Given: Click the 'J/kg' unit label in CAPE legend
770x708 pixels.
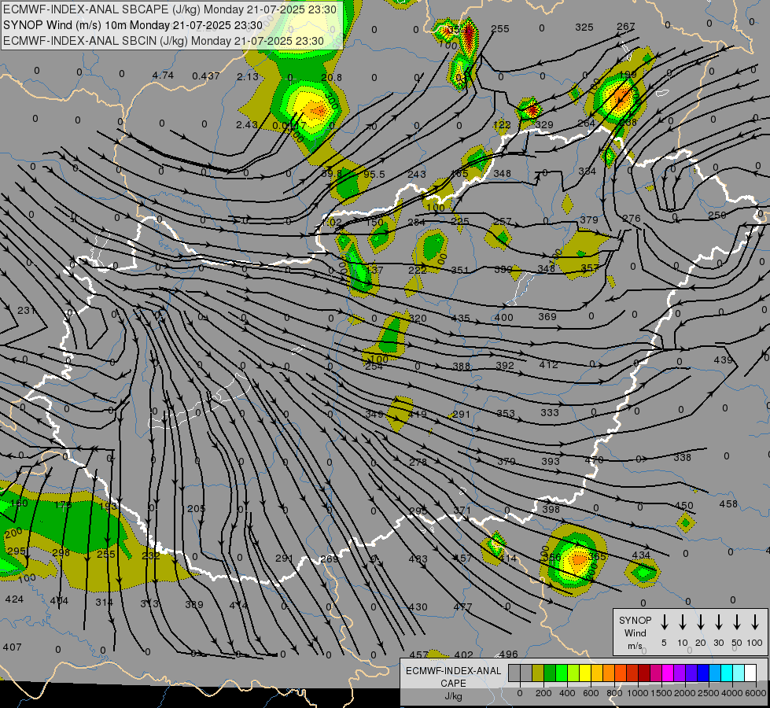Looking at the screenshot, I should pyautogui.click(x=453, y=696).
